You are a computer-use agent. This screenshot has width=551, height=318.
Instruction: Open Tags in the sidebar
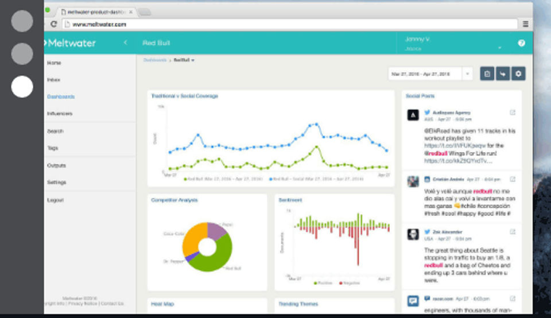click(x=52, y=148)
